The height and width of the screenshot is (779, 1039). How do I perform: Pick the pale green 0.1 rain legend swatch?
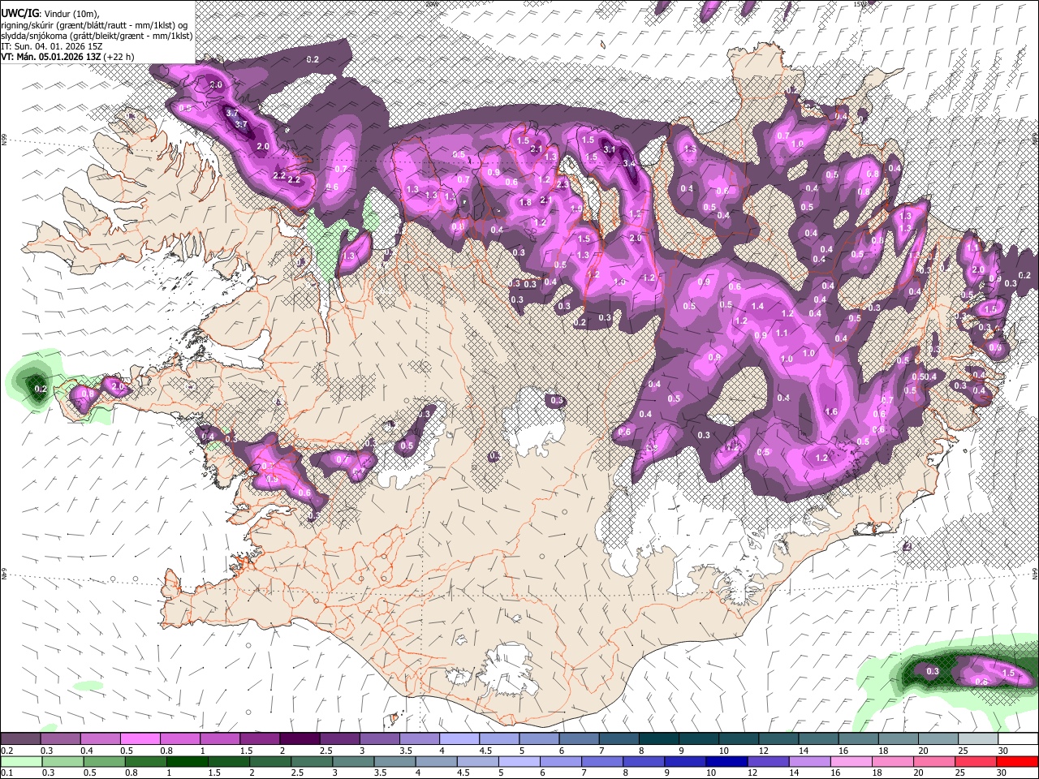(20, 761)
